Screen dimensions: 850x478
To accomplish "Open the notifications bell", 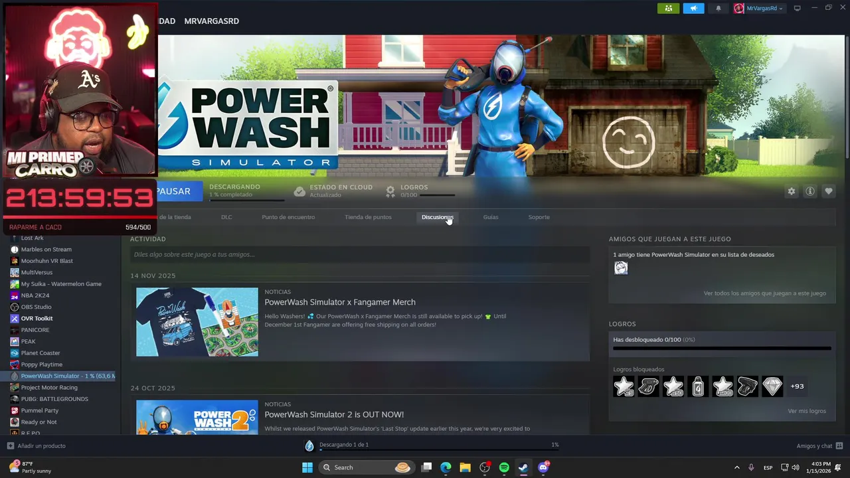I will [x=718, y=8].
